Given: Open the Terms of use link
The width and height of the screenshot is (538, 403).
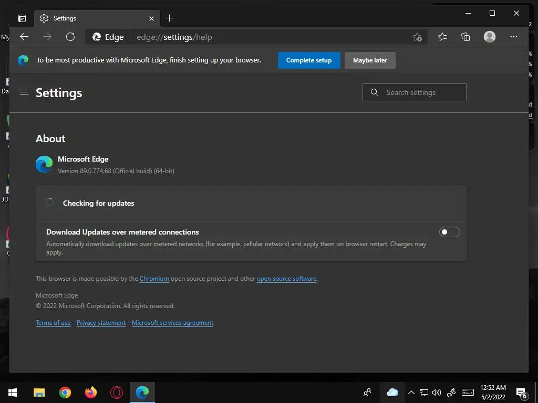Looking at the screenshot, I should coord(53,323).
